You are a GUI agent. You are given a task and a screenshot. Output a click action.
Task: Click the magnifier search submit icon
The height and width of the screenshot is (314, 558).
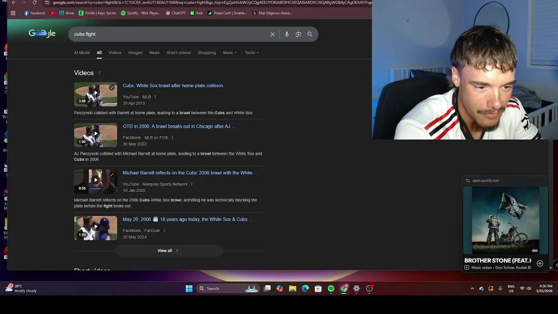pos(310,34)
